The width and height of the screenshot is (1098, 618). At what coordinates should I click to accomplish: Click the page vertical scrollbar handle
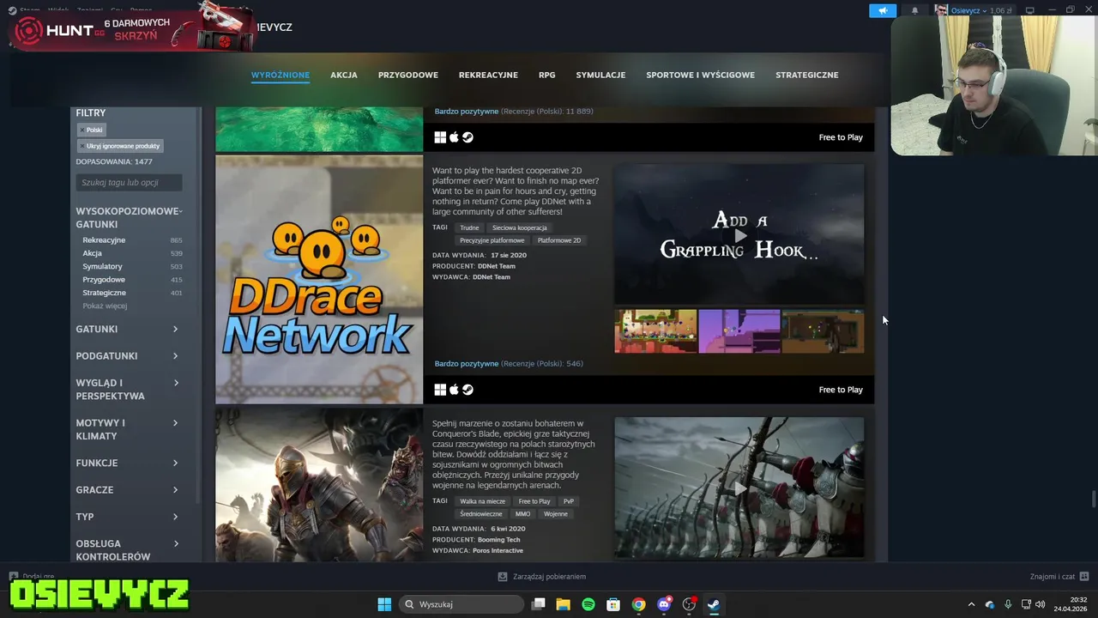(1094, 499)
